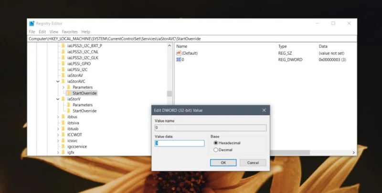
Task: Click the Value name field
Action: click(x=211, y=128)
